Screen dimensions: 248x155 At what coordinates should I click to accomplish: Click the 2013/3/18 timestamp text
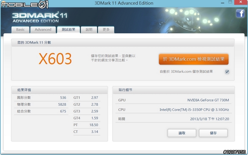pos(210,119)
